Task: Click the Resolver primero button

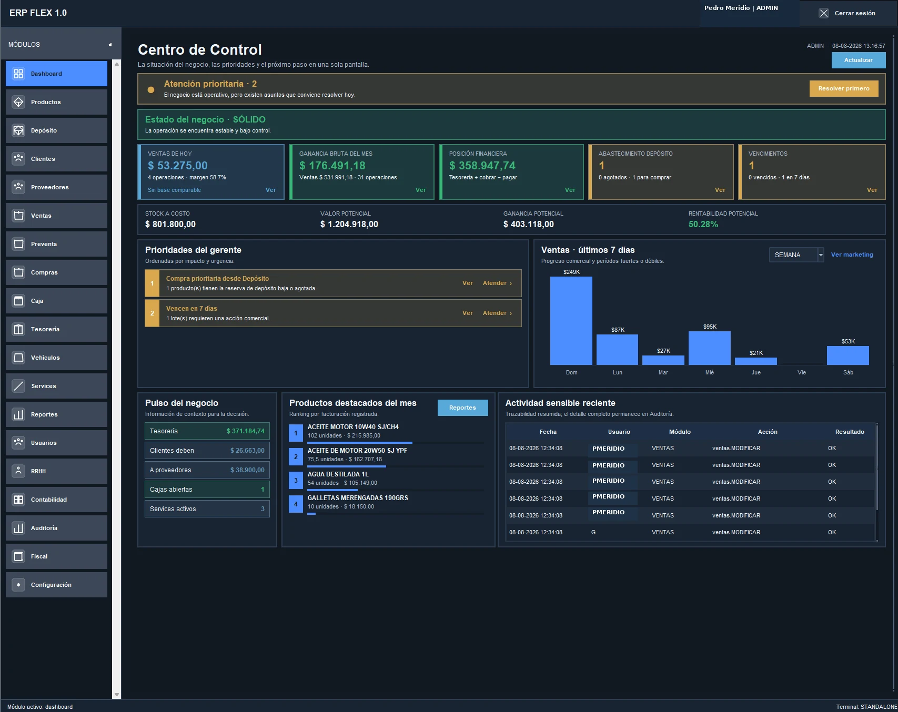Action: click(844, 88)
